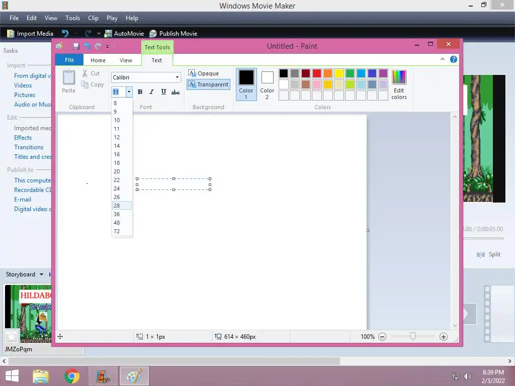The height and width of the screenshot is (386, 515).
Task: Zoom out with the minus button
Action: click(382, 336)
